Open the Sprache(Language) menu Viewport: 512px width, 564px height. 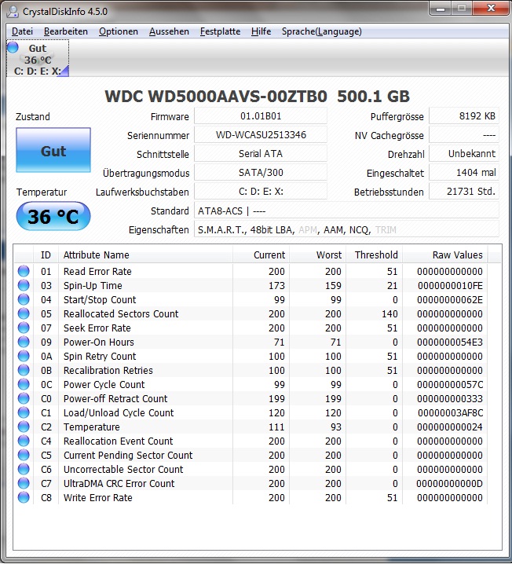(x=322, y=31)
